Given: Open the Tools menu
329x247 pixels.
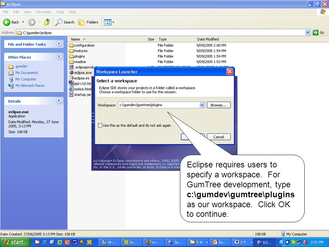Looking at the screenshot, I should point(60,12).
